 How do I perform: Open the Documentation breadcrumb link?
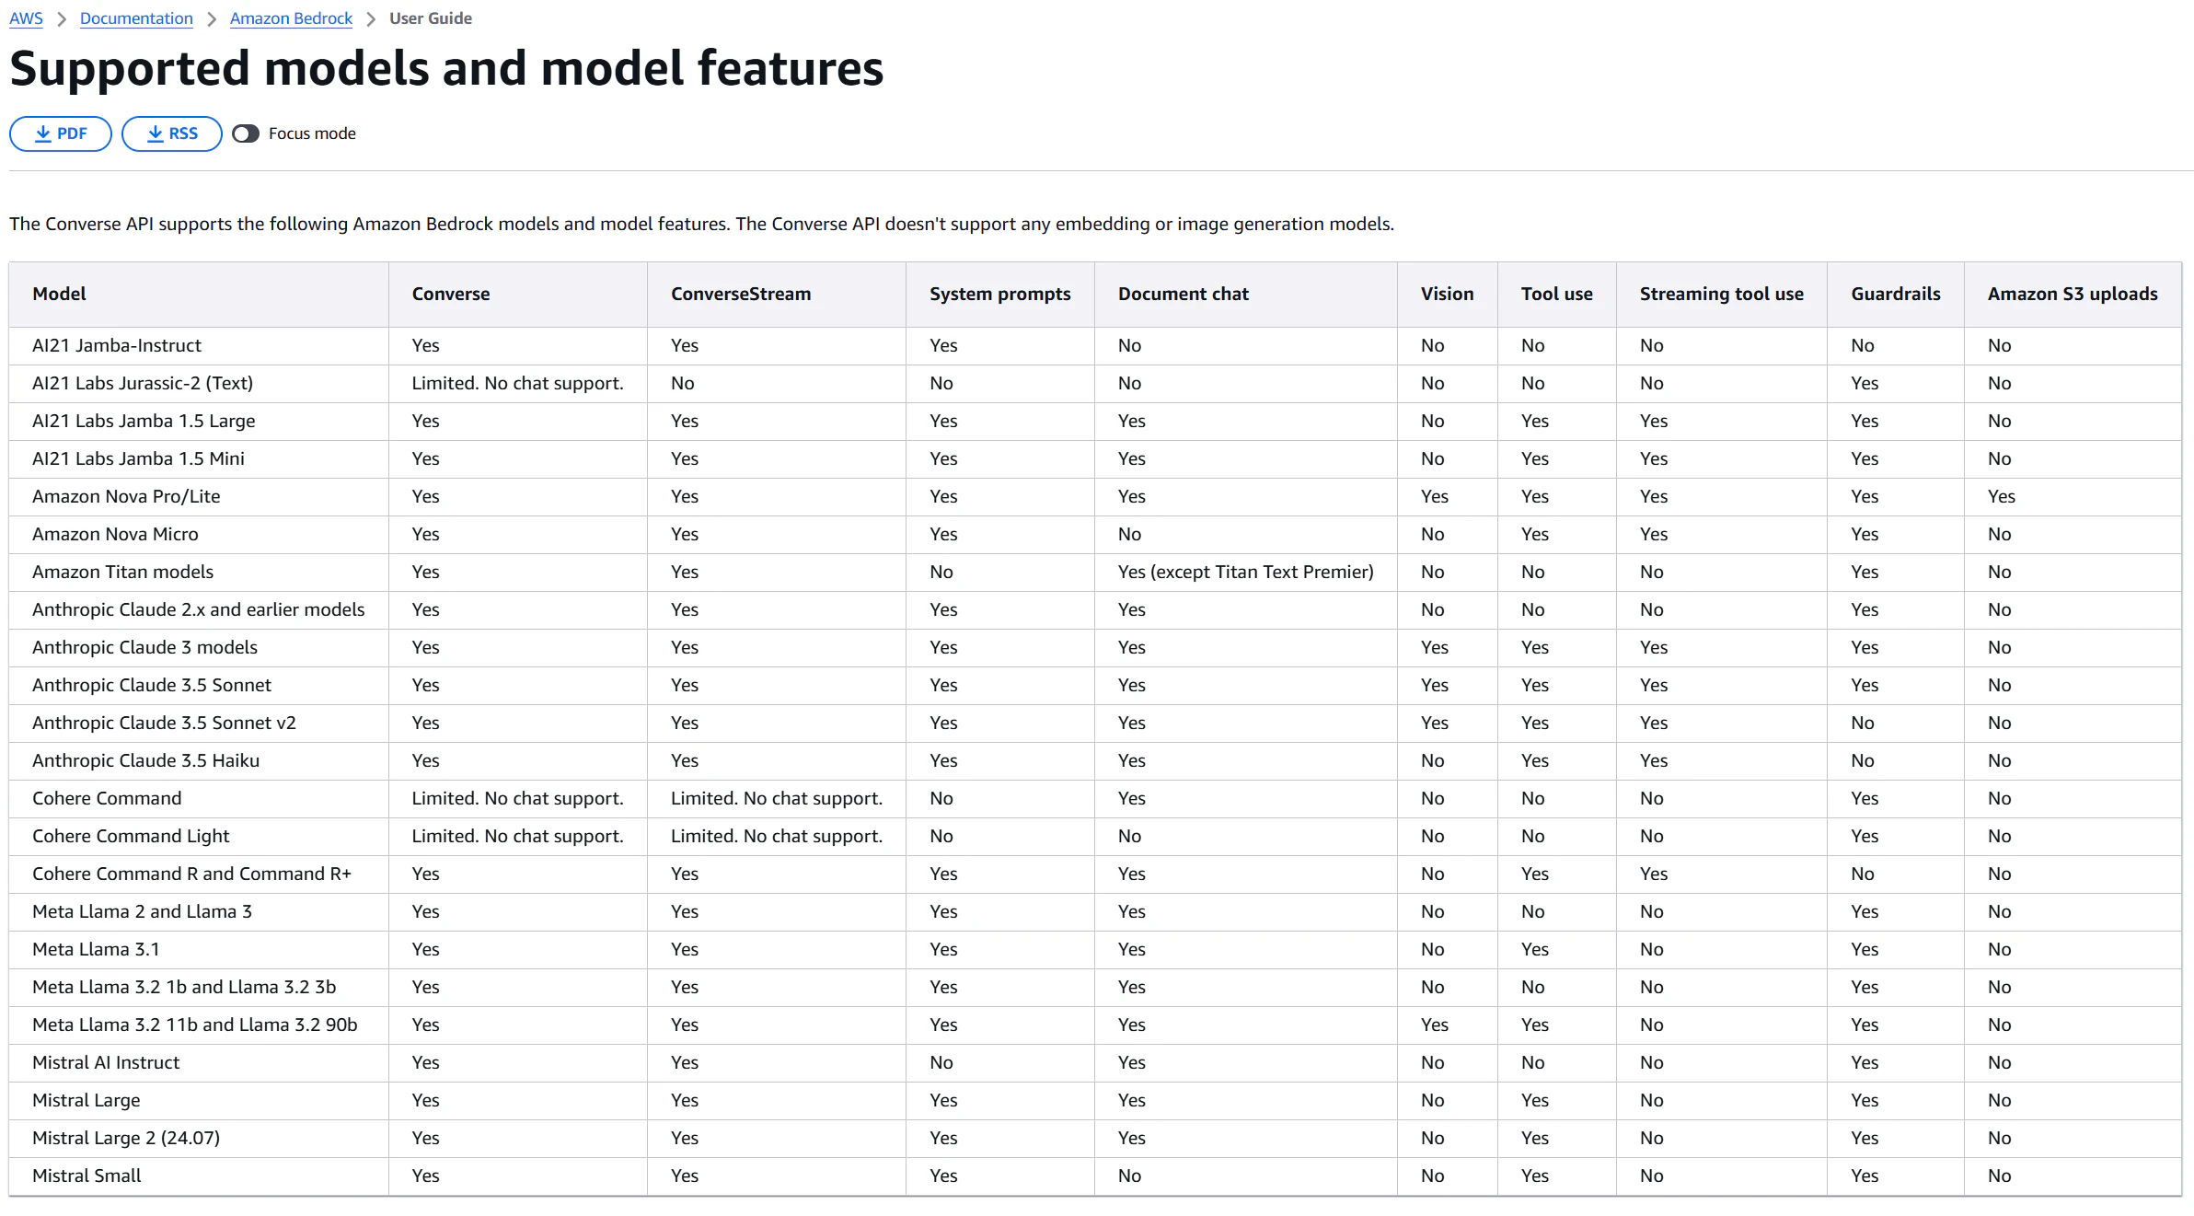point(136,18)
